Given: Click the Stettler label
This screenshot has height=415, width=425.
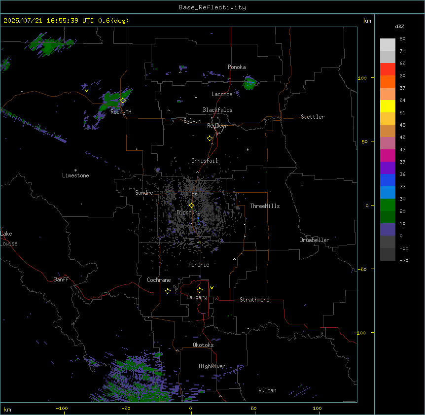Looking at the screenshot, I should [313, 117].
